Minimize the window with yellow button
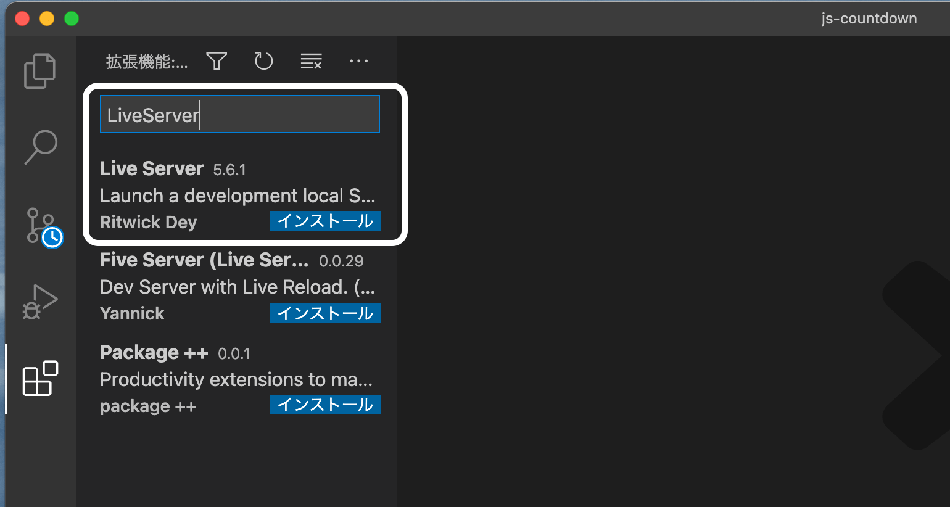This screenshot has height=507, width=950. 47,19
